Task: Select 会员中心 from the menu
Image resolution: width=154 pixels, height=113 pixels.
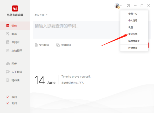Action: point(134,14)
